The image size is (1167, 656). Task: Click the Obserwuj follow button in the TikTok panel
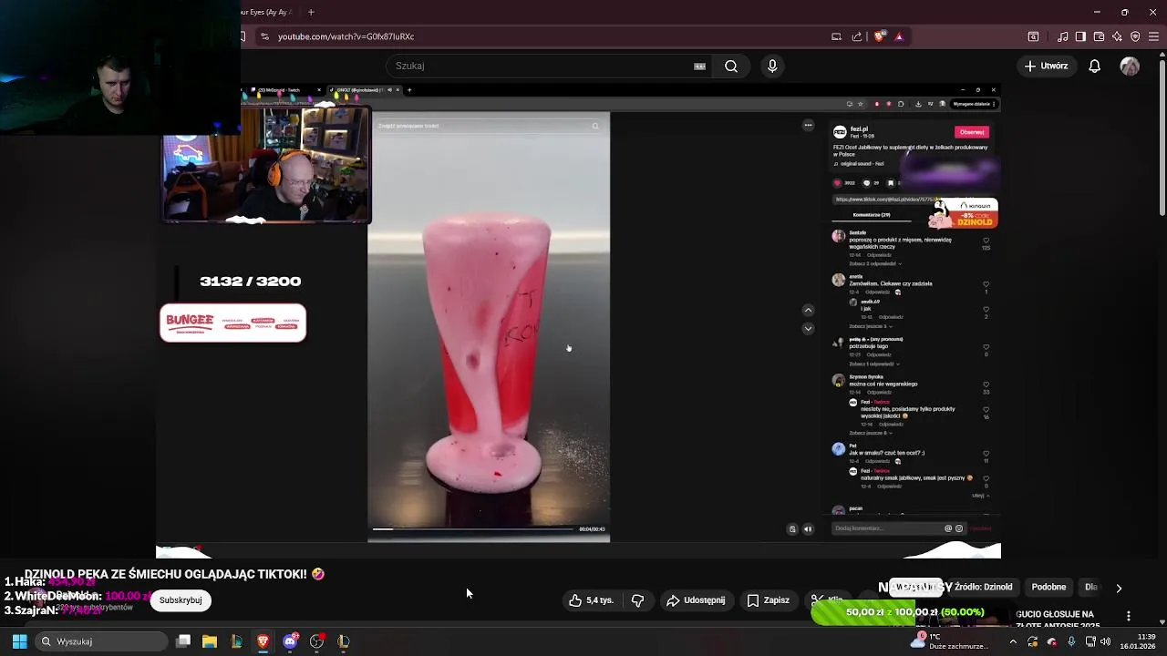click(x=972, y=132)
